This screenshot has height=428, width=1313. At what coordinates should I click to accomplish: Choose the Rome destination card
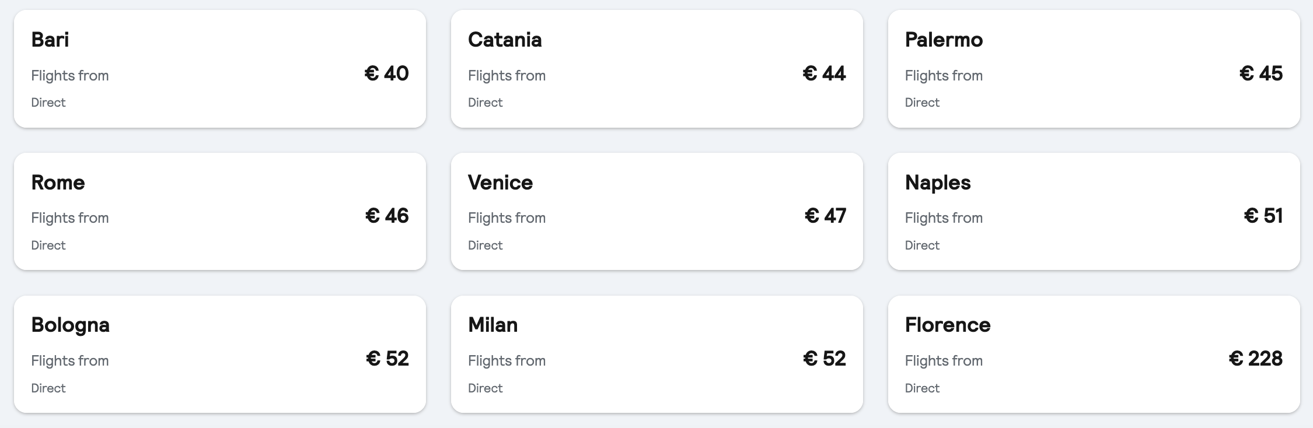coord(220,211)
